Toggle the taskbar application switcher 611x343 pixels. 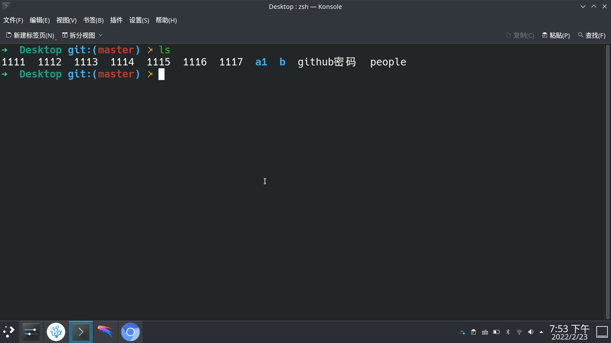click(x=9, y=332)
